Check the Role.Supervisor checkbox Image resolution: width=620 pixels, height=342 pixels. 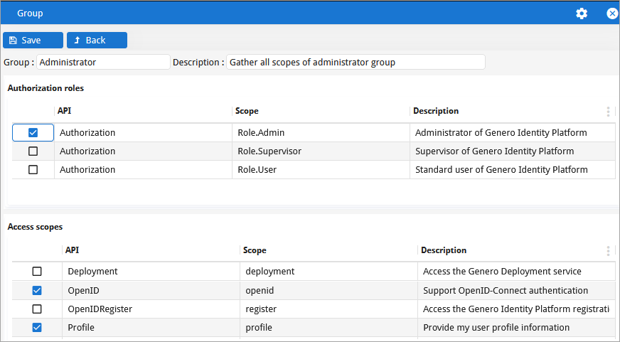tap(33, 151)
